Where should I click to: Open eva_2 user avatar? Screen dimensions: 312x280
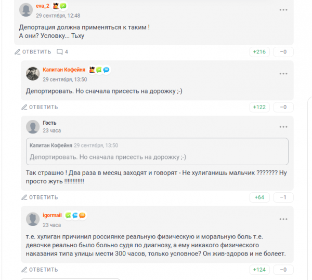point(25,10)
